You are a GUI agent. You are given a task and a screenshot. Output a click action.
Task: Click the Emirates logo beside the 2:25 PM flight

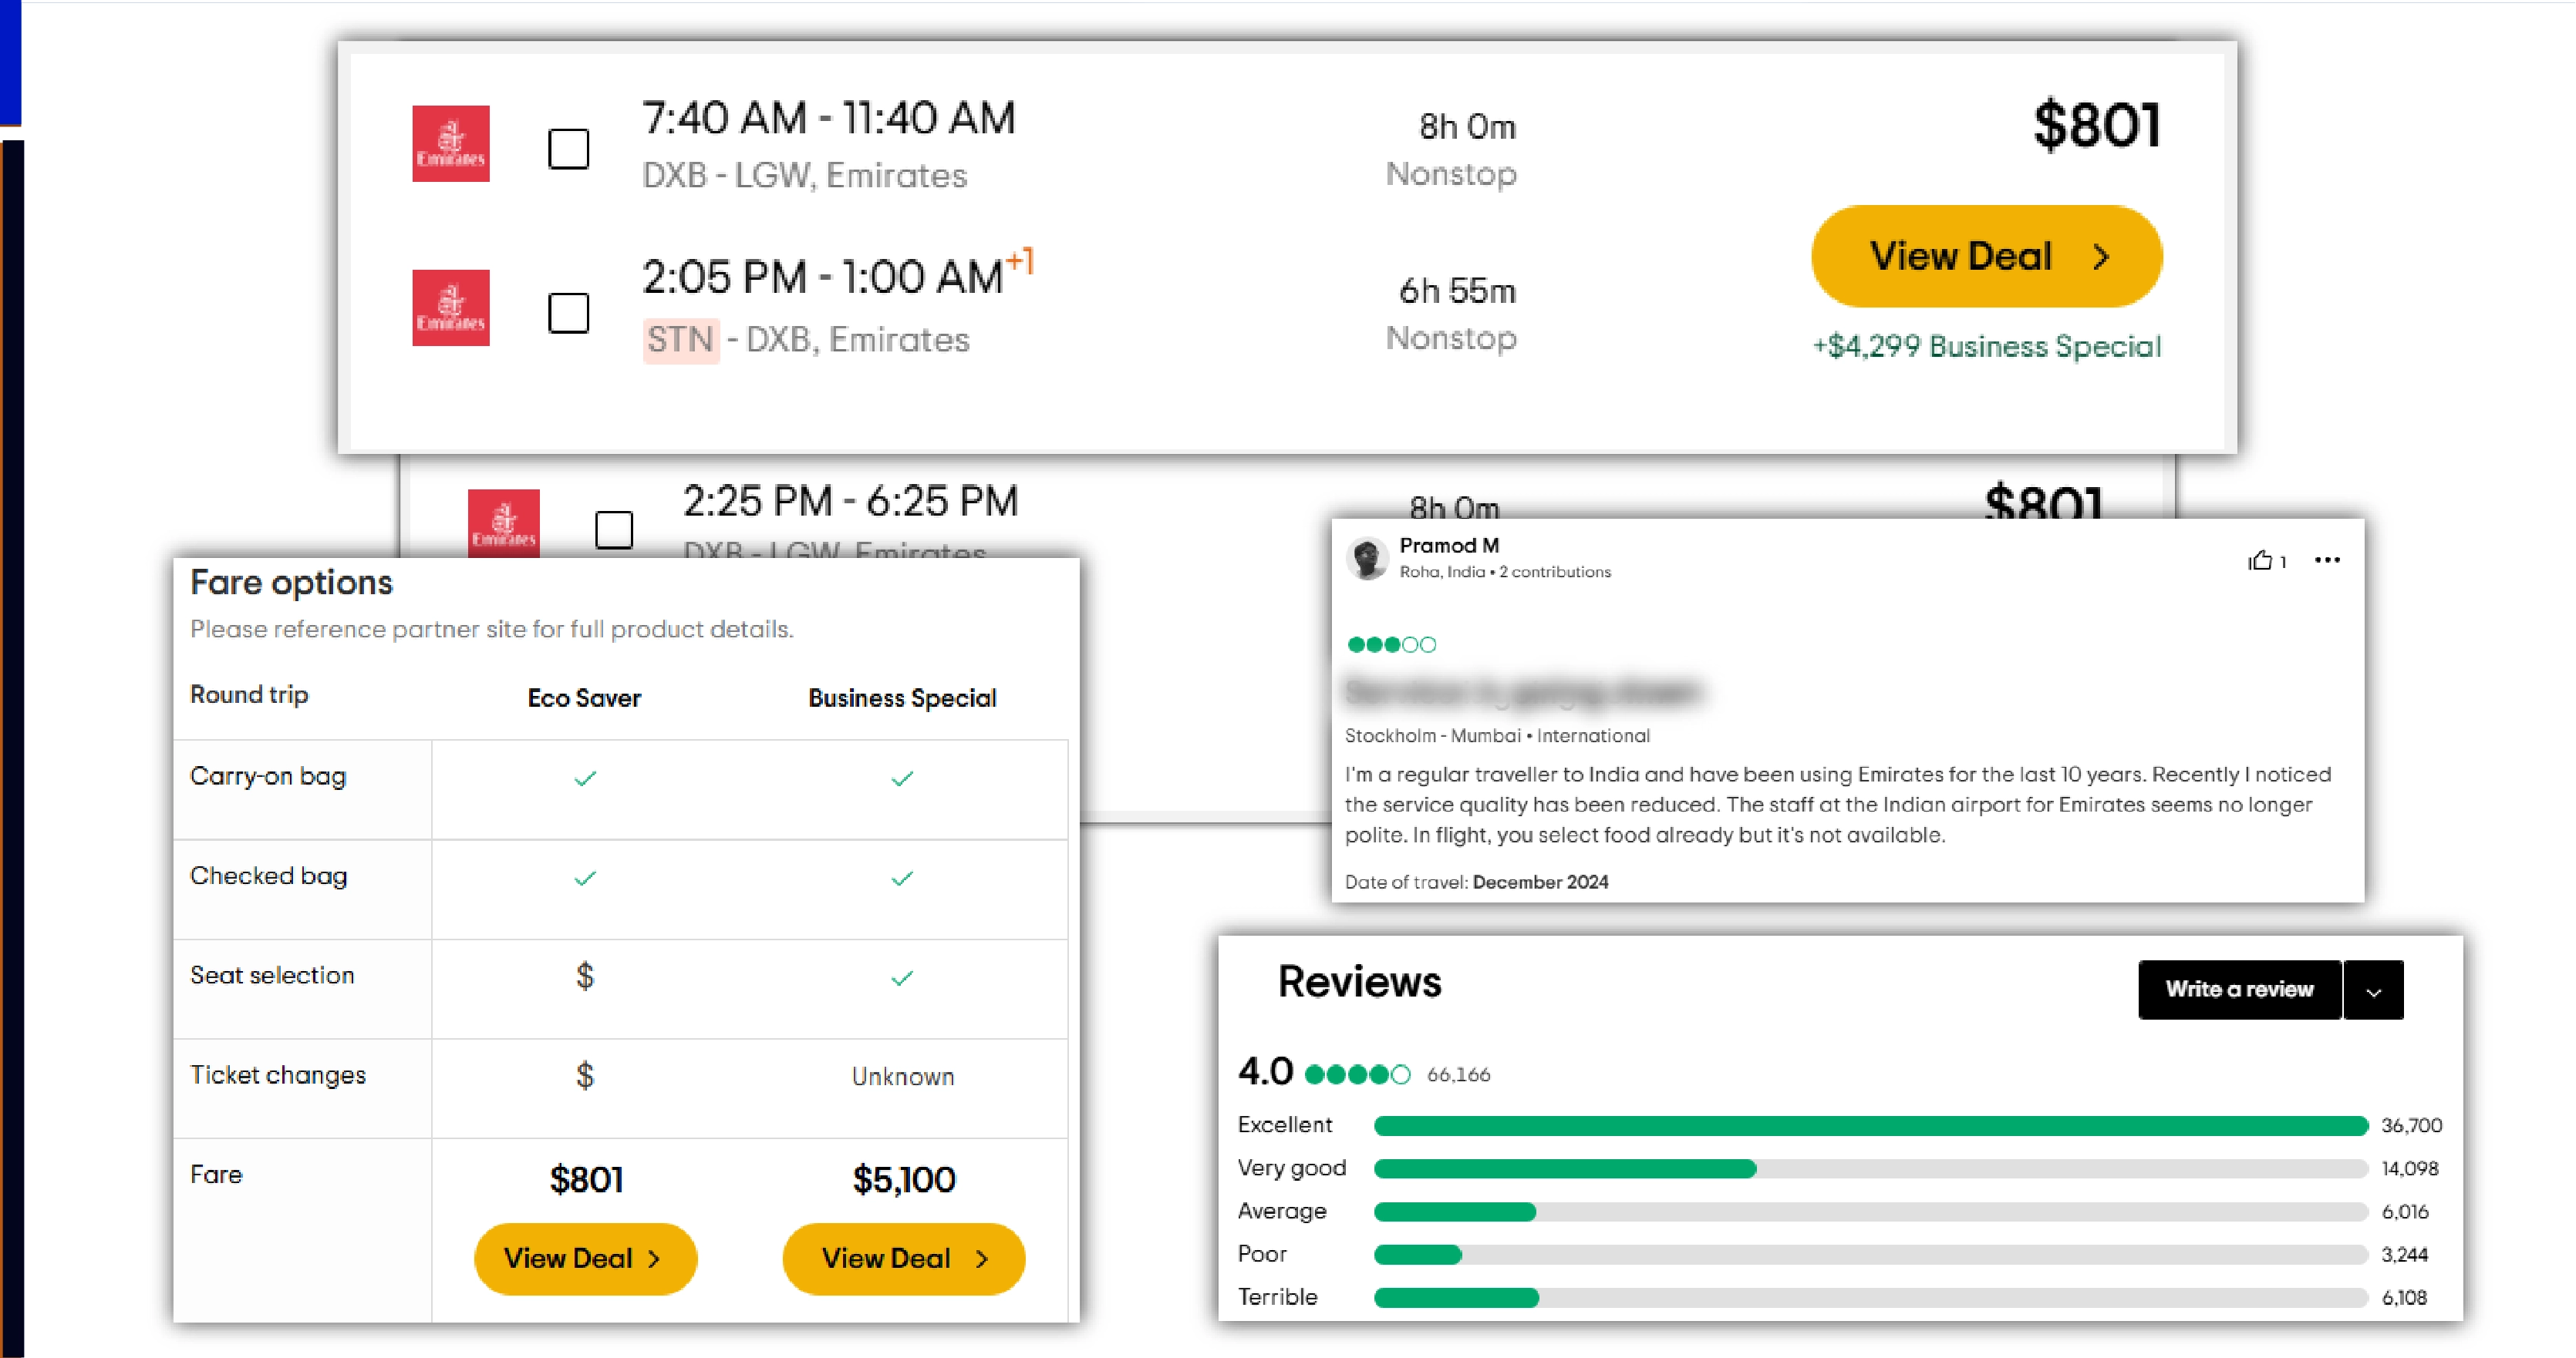tap(504, 523)
